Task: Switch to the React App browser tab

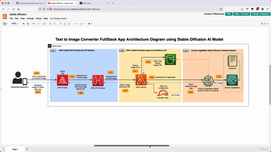Action: 94,3
